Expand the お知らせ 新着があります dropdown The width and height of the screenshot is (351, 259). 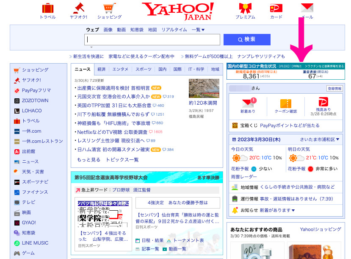click(x=277, y=210)
